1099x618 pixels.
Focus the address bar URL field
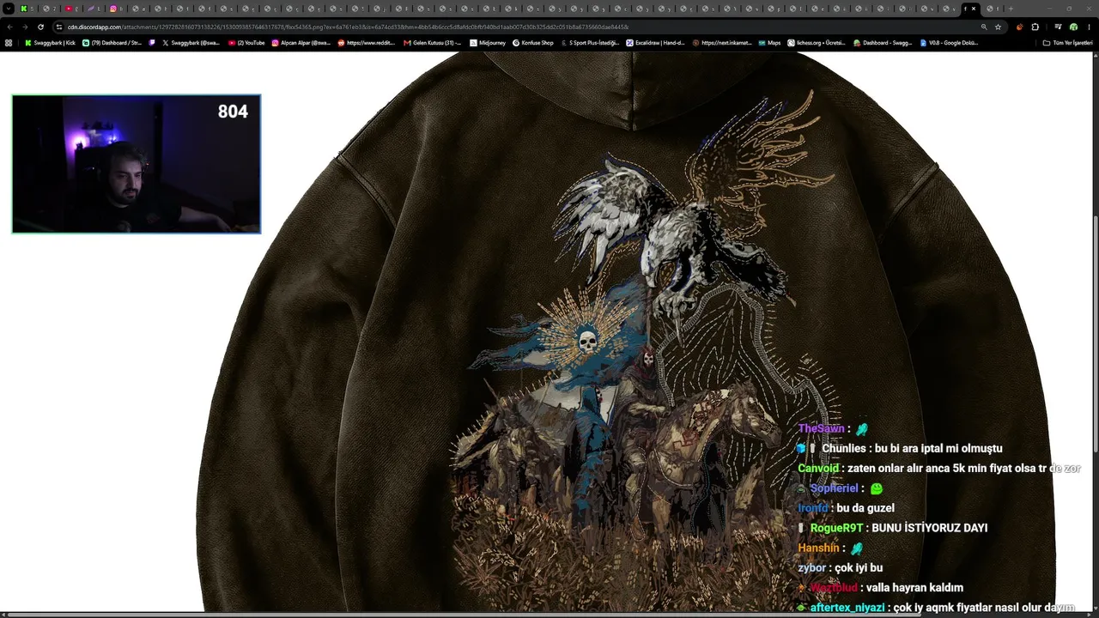pos(515,27)
